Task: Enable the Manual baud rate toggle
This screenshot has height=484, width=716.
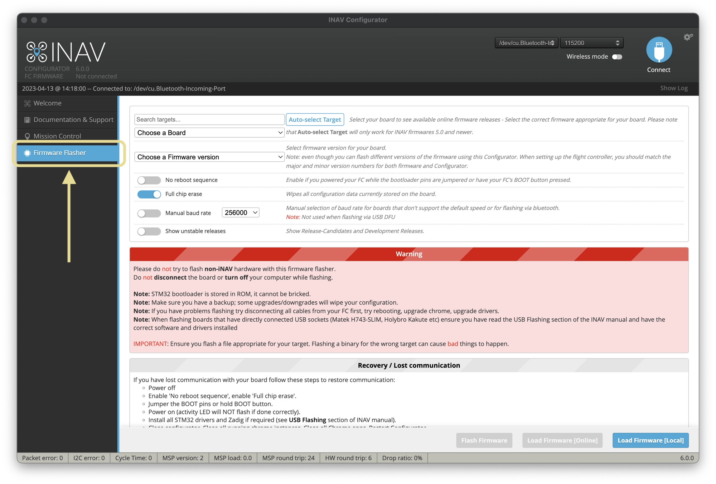Action: point(149,212)
